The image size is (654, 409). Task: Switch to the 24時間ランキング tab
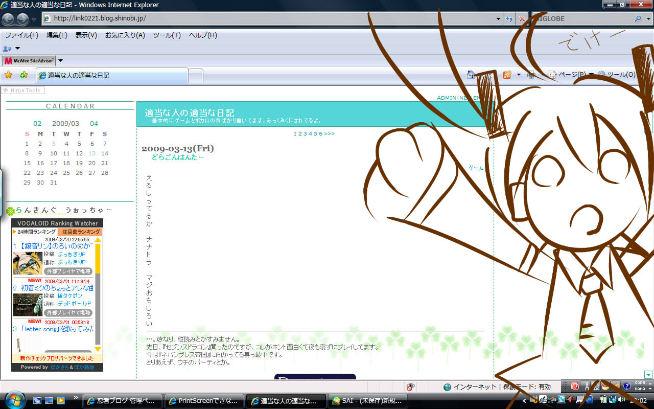point(35,232)
